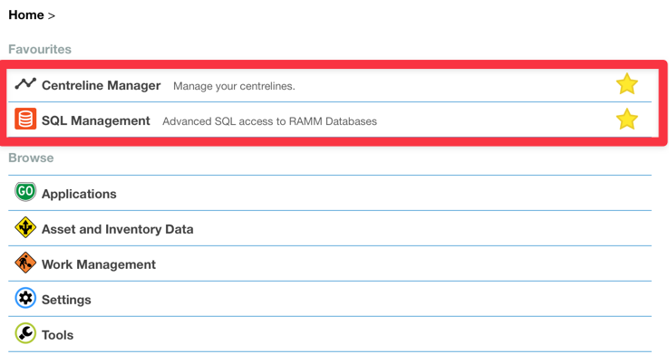669x364 pixels.
Task: Click the green Tools wrench icon
Action: pos(25,333)
